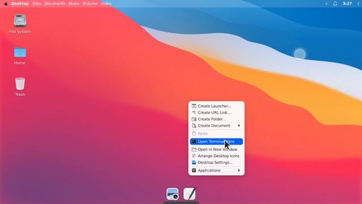Screen dimensions: 362x204
Task: Launch the image viewer dock icon
Action: 173,194
